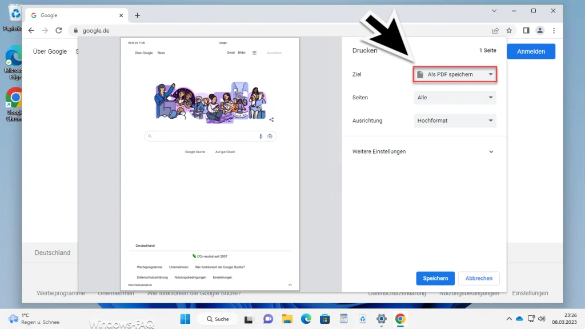The image size is (585, 329).
Task: Bookmark page with the star icon
Action: [x=509, y=31]
